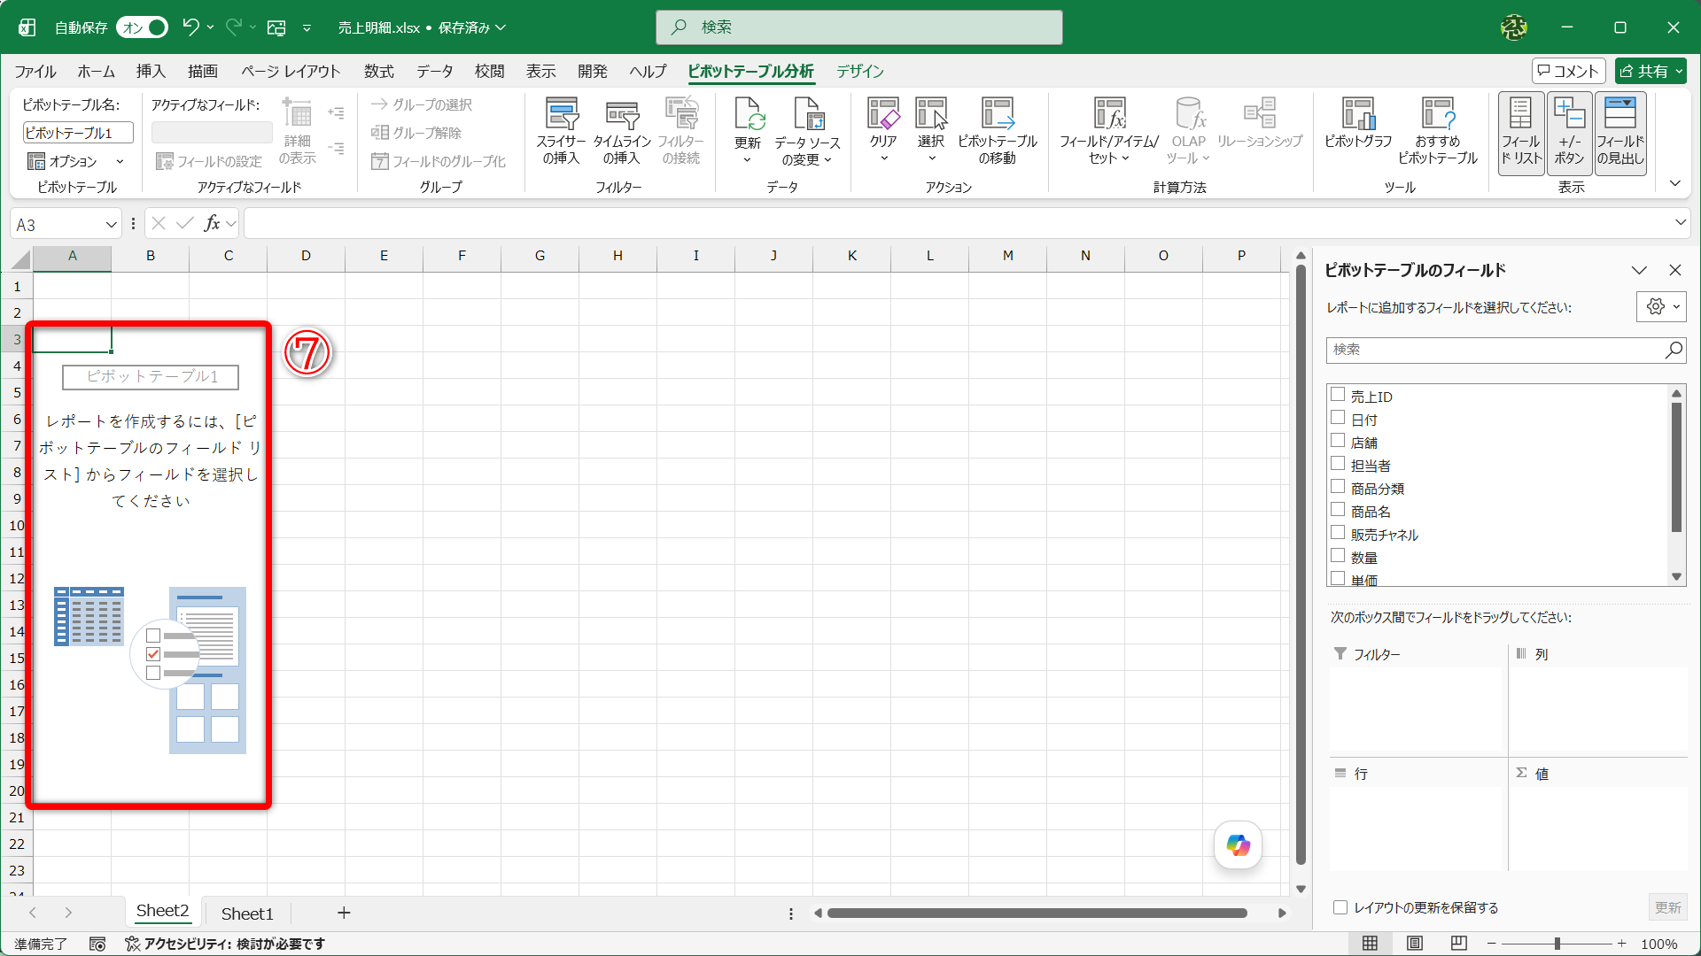
Task: Click the 更新 button in fields pane
Action: point(1667,907)
